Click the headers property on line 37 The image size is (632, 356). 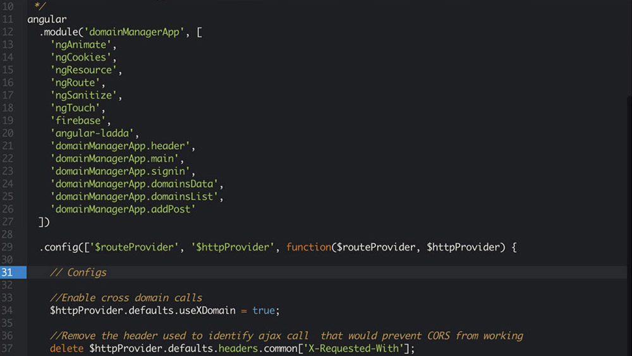click(x=238, y=348)
